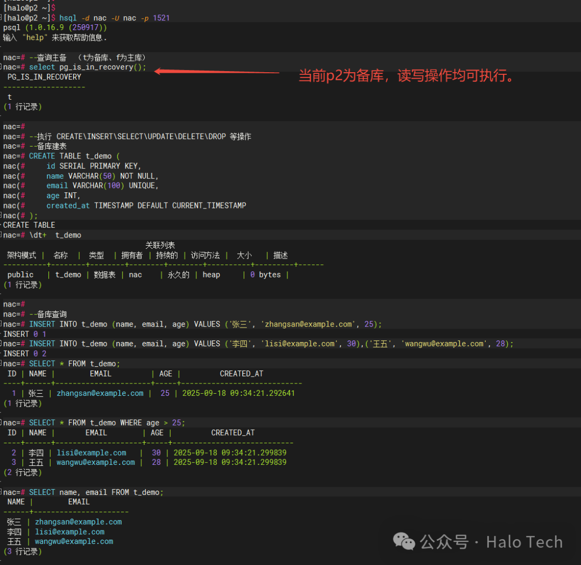Screen dimensions: 581x565
Task: Click the "CREATE TABLE t_demo (" statement line
Action: (74, 156)
